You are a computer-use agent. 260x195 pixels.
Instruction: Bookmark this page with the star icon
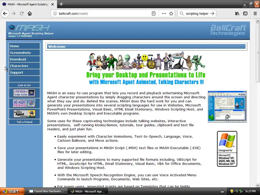[171, 13]
